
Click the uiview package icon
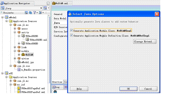pos(19,58)
